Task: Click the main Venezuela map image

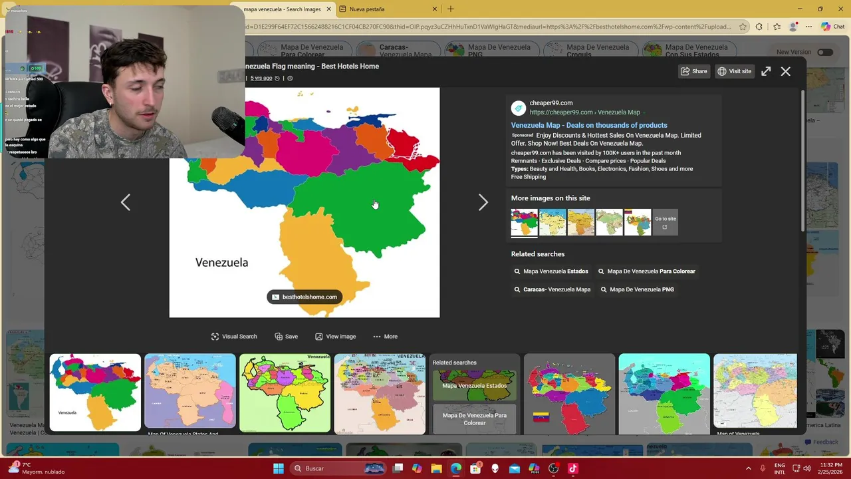Action: pyautogui.click(x=304, y=202)
